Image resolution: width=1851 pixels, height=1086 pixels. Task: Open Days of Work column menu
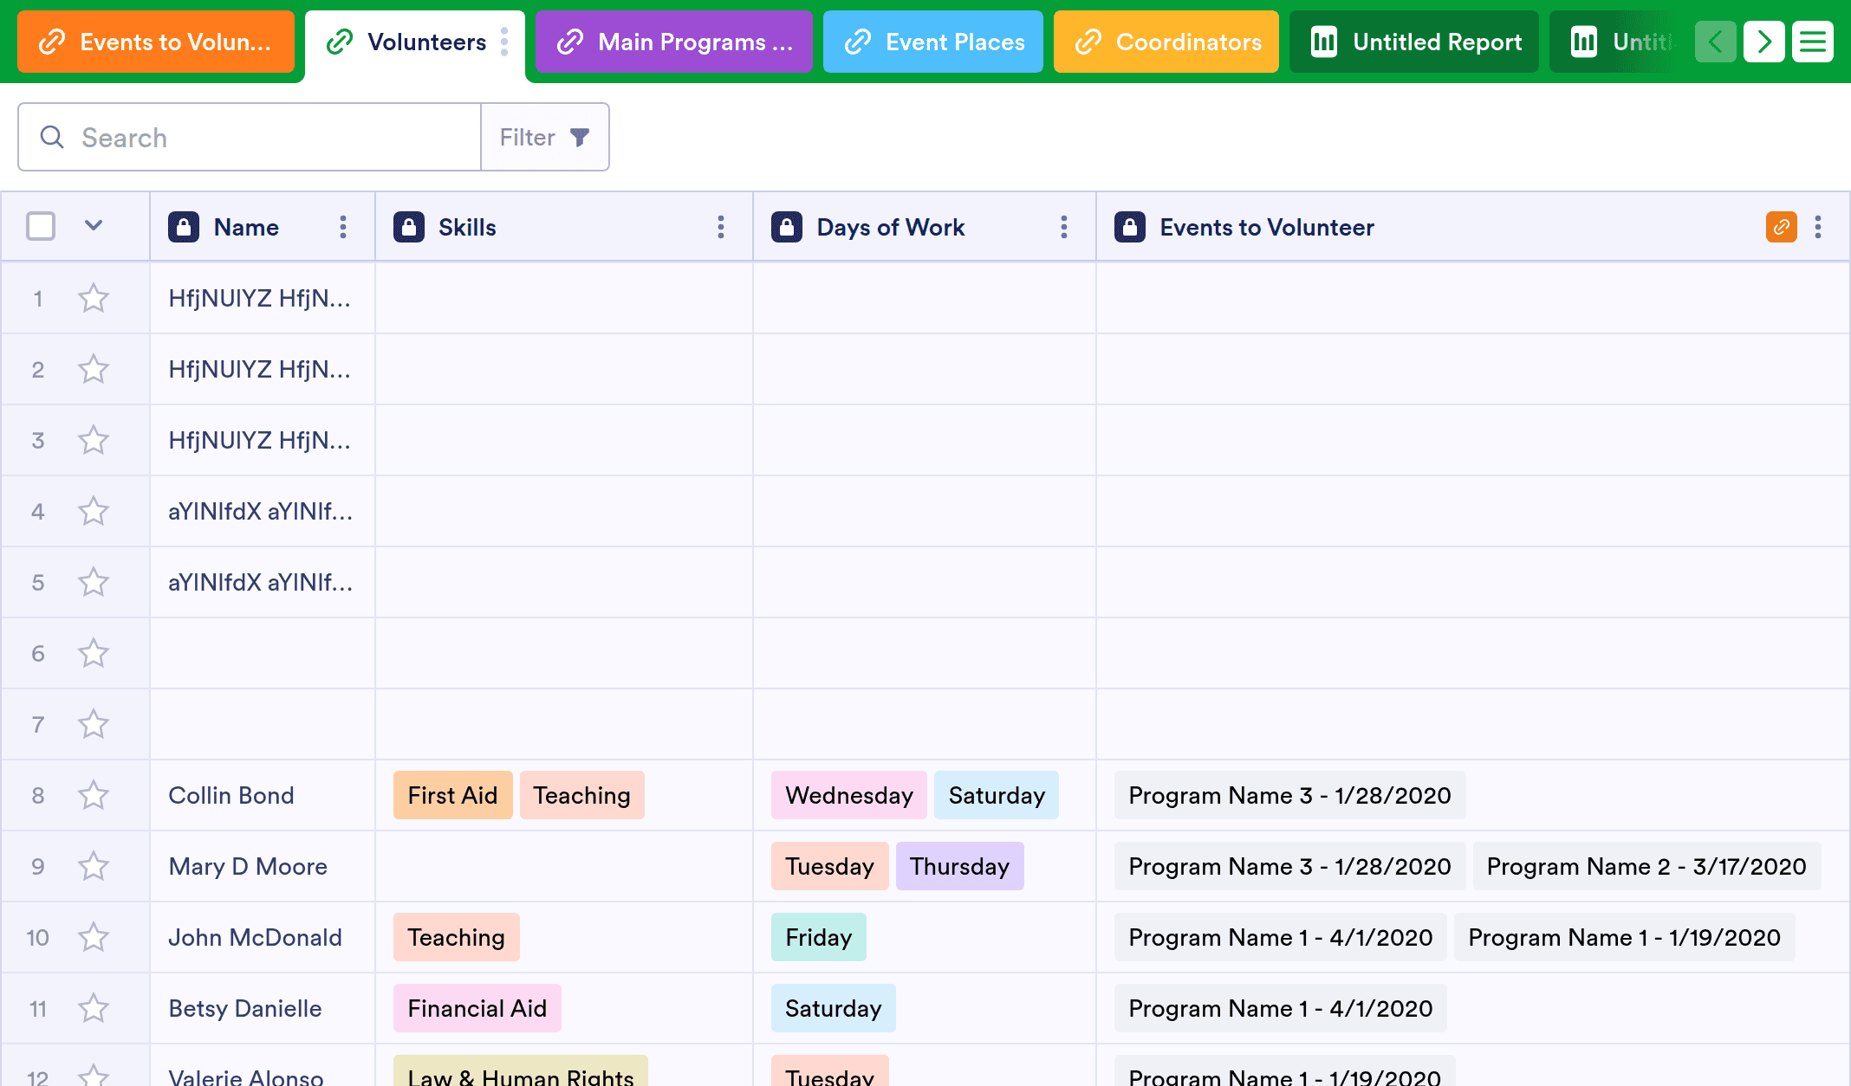(1063, 227)
